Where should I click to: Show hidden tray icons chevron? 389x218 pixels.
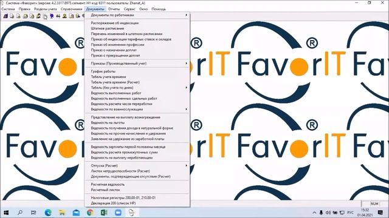[x=314, y=213]
